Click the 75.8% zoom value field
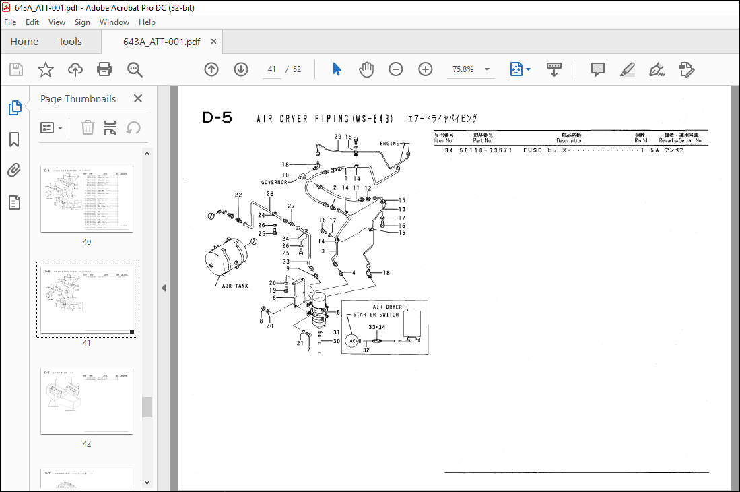This screenshot has width=740, height=492. (x=463, y=69)
